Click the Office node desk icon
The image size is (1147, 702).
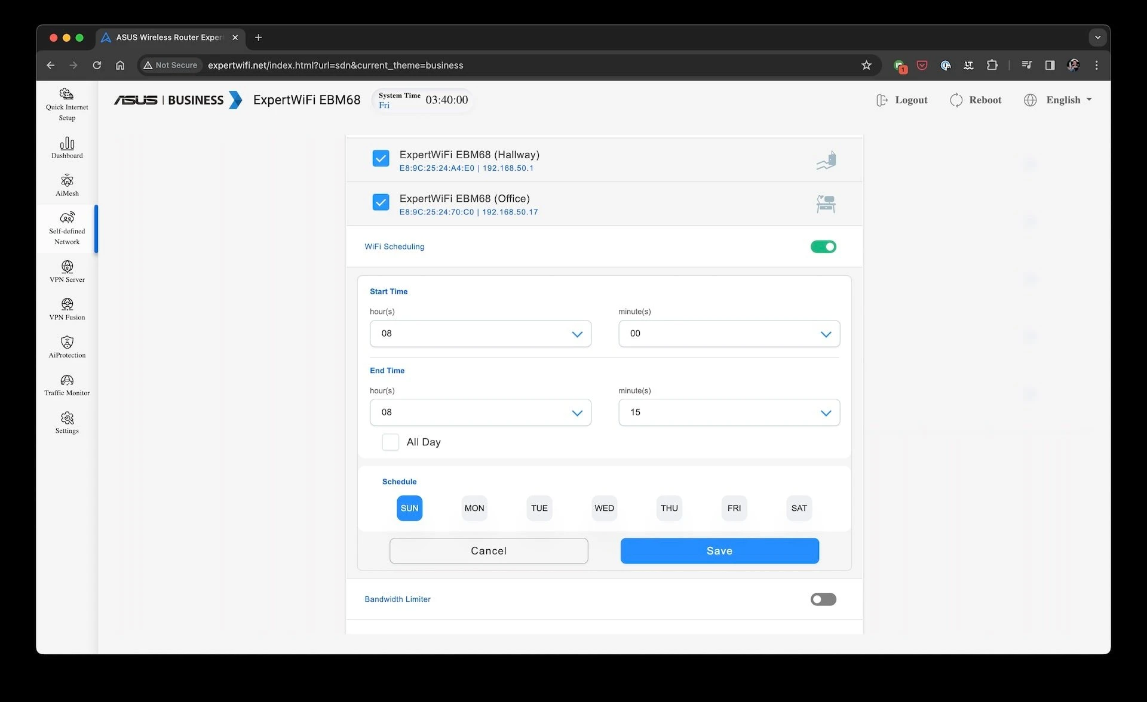(826, 204)
